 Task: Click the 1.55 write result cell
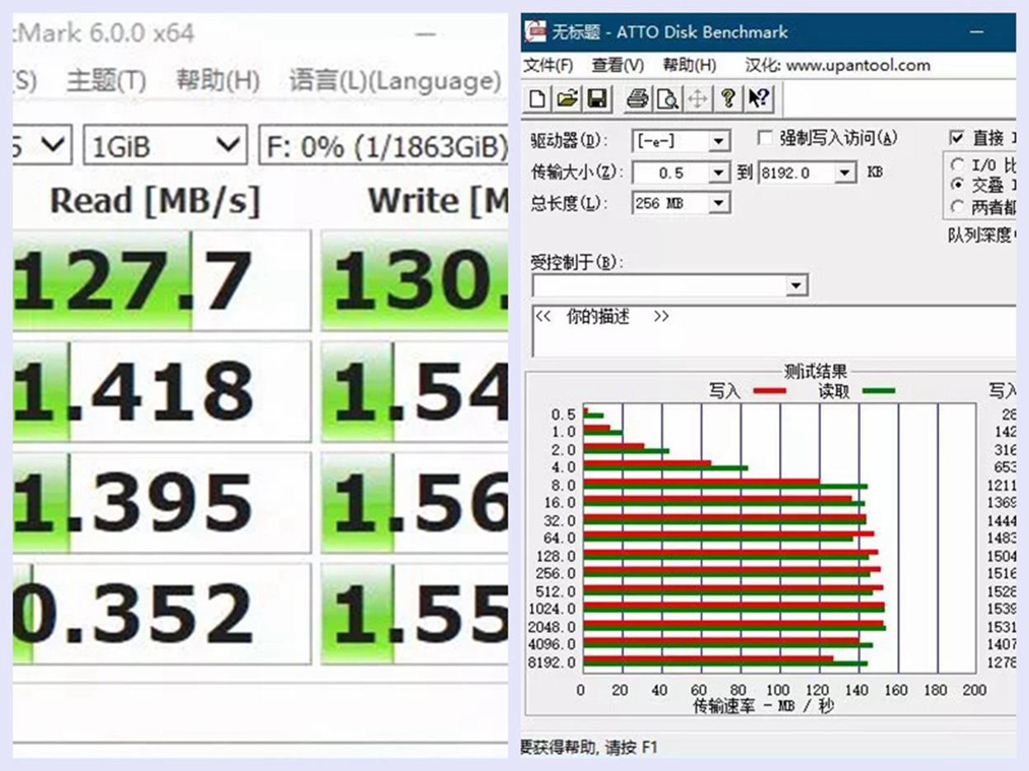point(415,613)
